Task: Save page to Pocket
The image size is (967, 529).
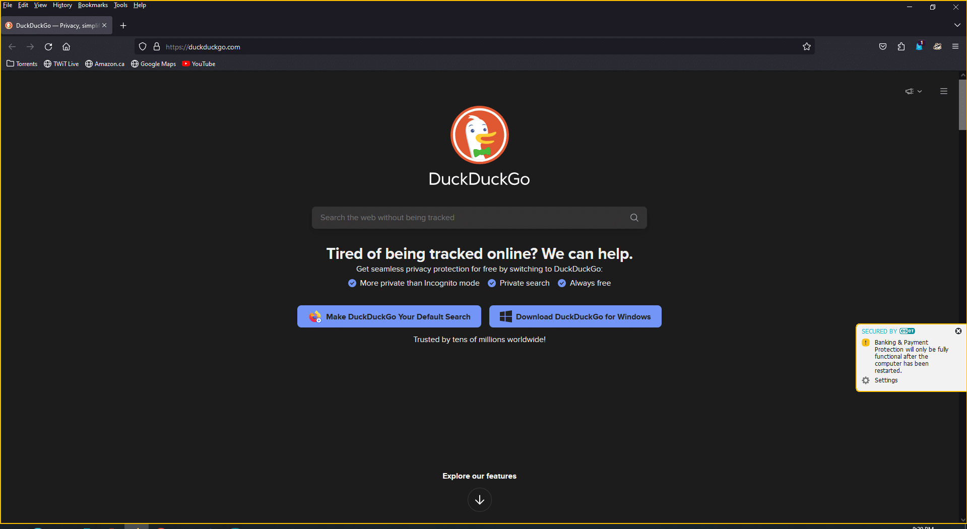Action: (x=883, y=47)
